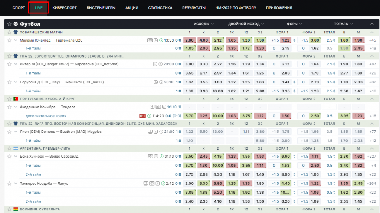Switch to the Киберспорт tab
Screen dimensions: 380x213
click(x=65, y=7)
